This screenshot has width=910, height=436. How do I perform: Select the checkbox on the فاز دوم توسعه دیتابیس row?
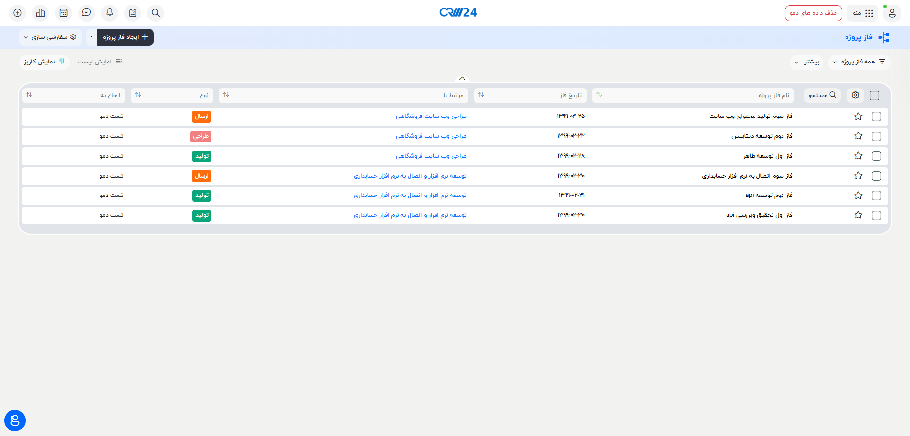point(876,136)
